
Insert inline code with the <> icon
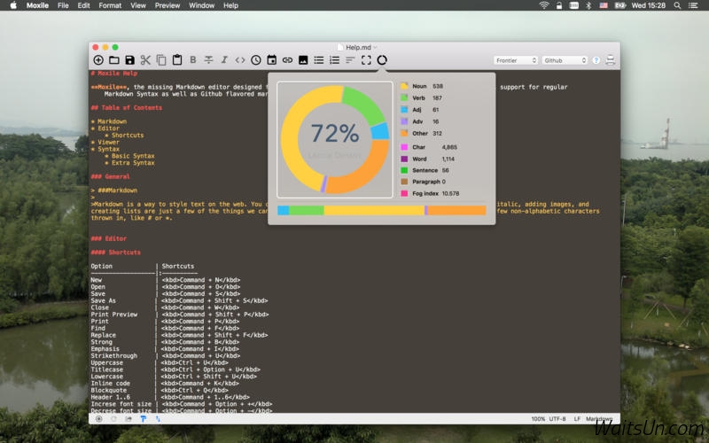pos(240,60)
